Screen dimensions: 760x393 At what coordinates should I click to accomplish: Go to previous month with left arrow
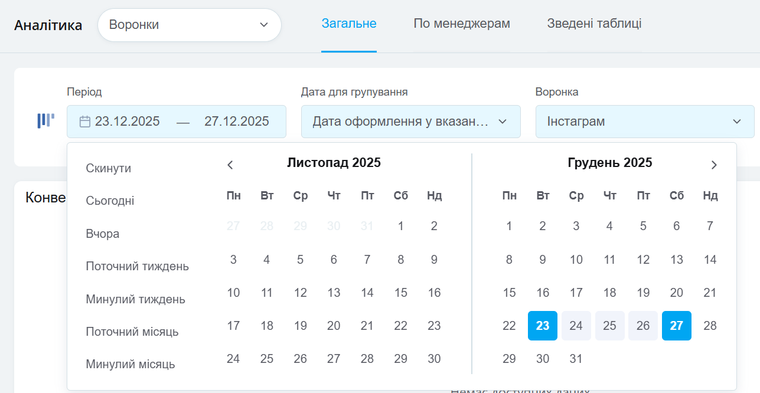coord(230,165)
